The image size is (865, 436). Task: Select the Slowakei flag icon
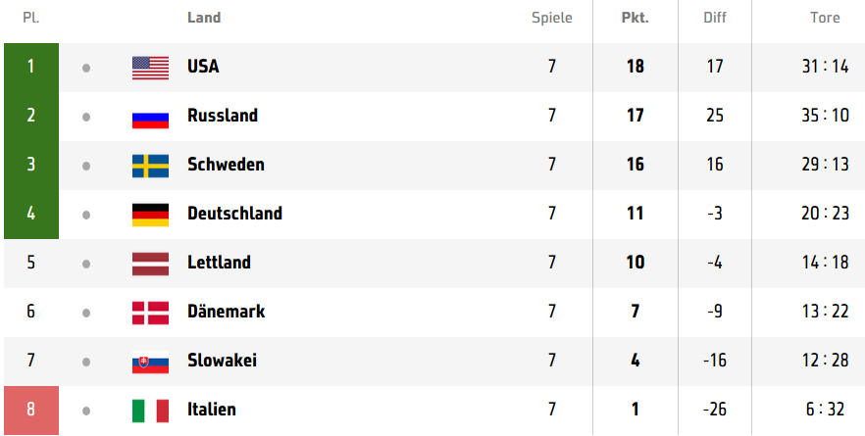pos(150,363)
